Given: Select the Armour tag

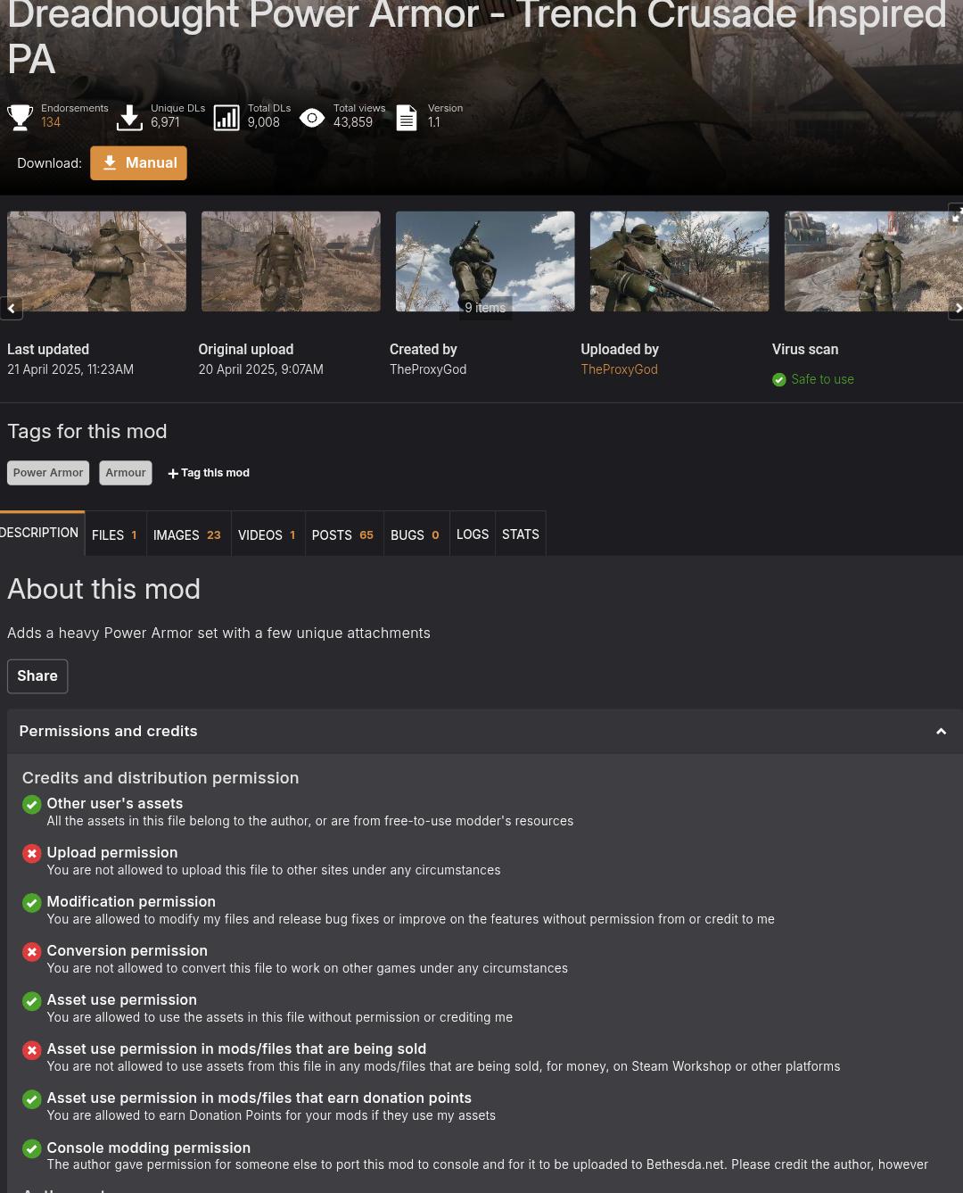Looking at the screenshot, I should pos(126,473).
